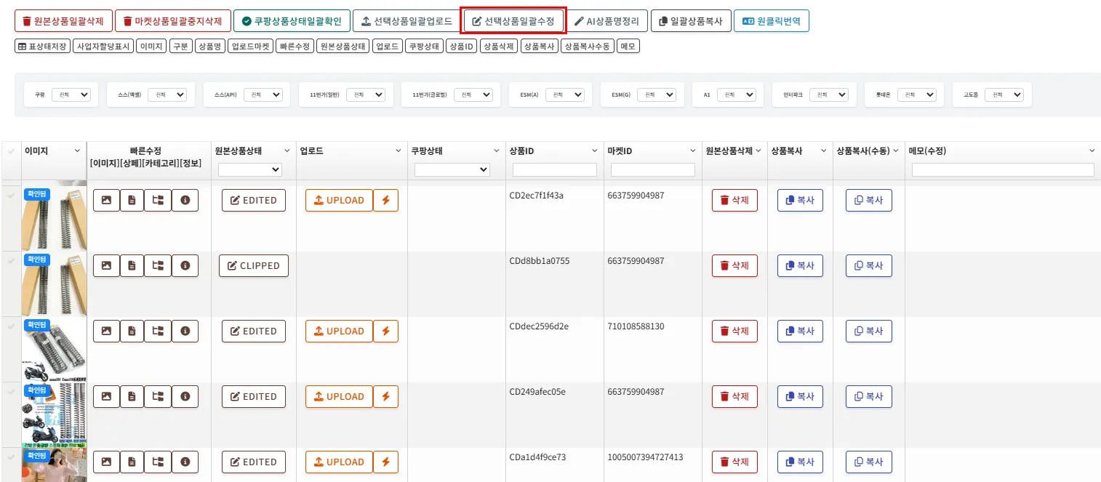Select row checkbox for CDdec2596d2e

[10, 326]
